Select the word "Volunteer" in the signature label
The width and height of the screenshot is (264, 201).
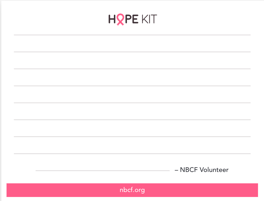(214, 170)
